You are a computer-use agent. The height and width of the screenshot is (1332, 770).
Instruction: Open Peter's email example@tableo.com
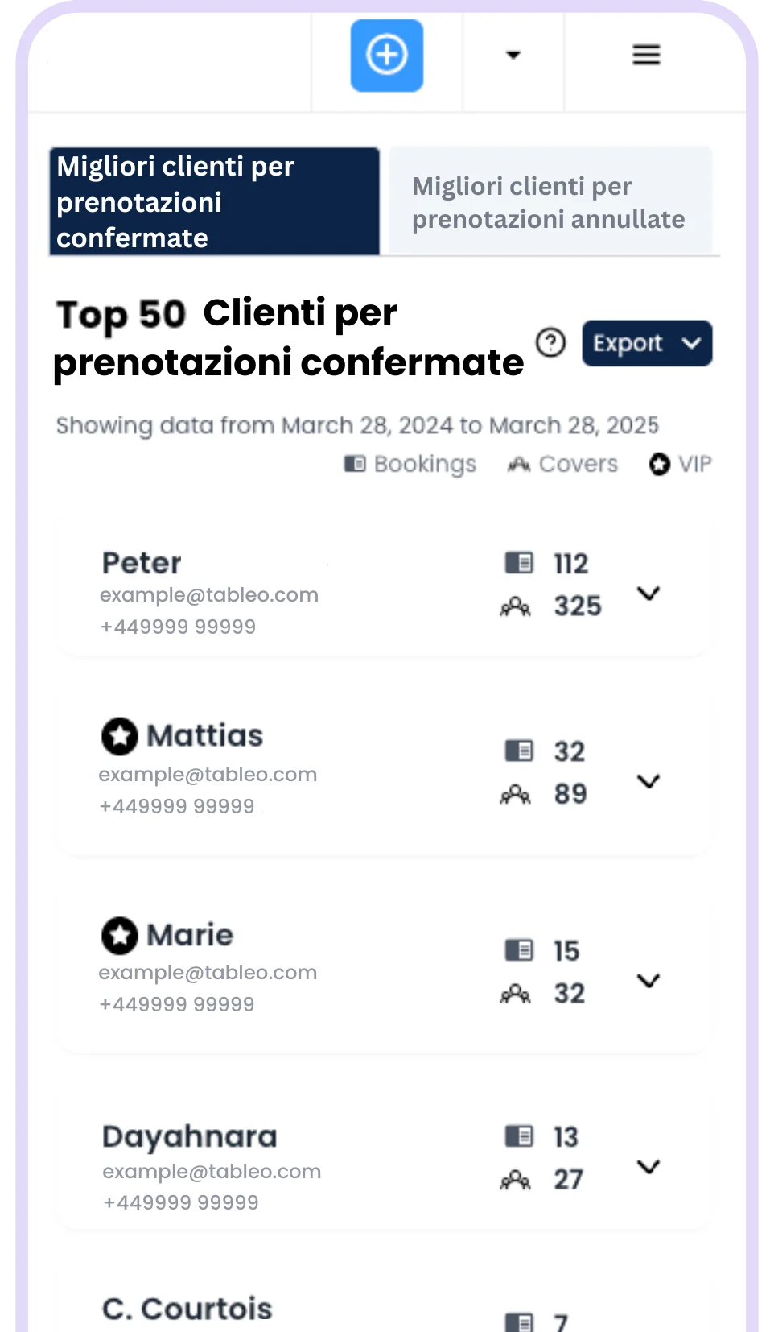click(209, 595)
